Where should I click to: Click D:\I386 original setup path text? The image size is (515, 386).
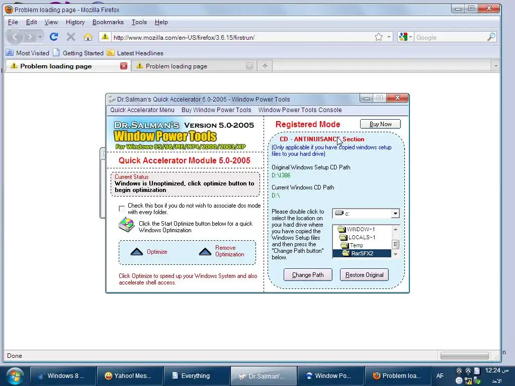281,175
